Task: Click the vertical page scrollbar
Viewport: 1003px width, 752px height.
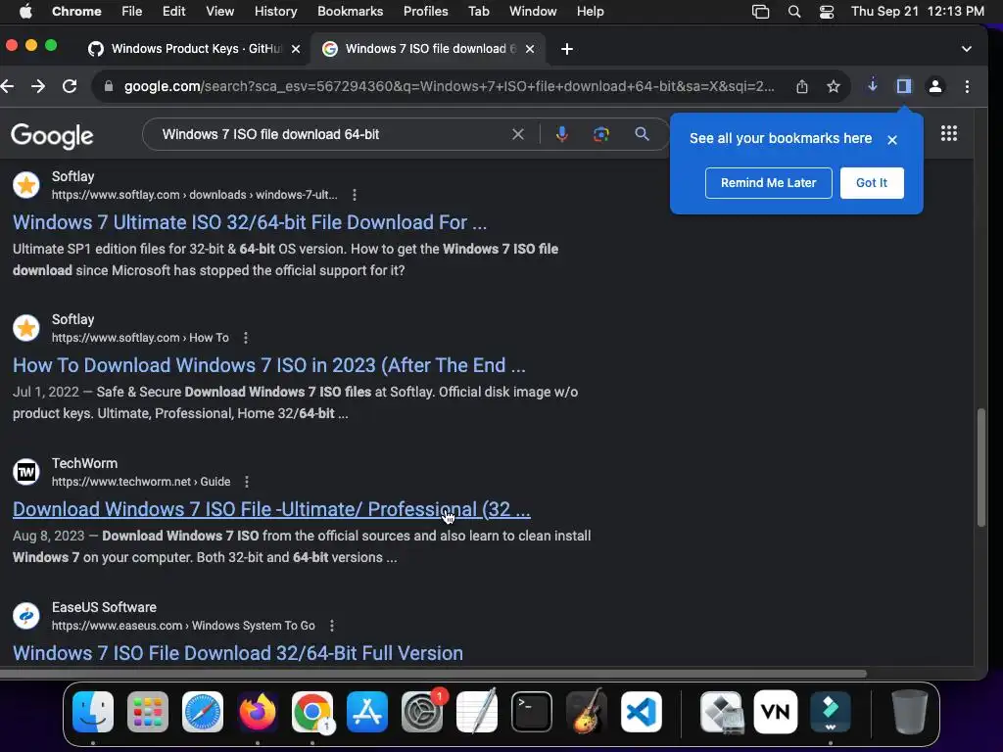Action: (x=981, y=467)
